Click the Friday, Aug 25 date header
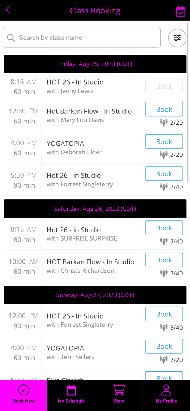This screenshot has height=411, width=190. pyautogui.click(x=95, y=64)
